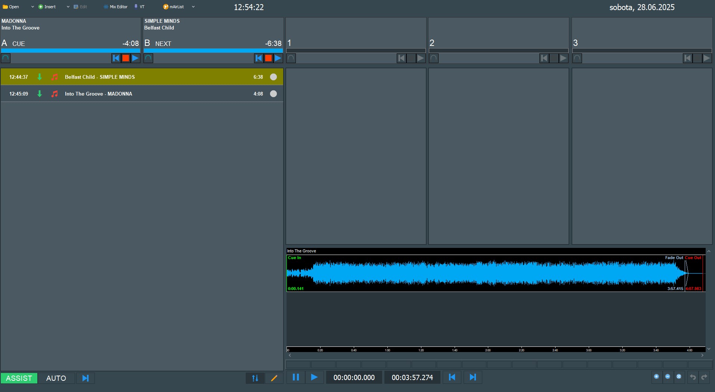Expand the Open dropdown arrow
Image resolution: width=715 pixels, height=392 pixels.
(32, 7)
